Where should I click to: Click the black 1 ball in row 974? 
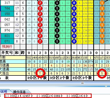pos(57,30)
